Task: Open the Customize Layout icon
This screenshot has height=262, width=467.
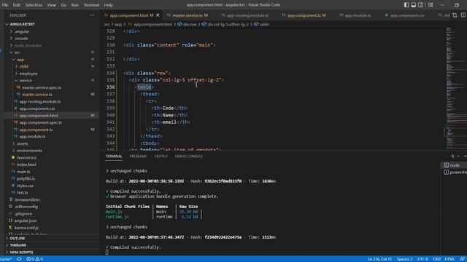Action: [x=431, y=5]
